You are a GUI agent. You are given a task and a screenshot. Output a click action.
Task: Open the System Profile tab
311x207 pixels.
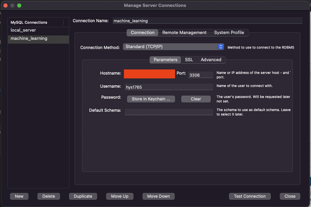[229, 33]
